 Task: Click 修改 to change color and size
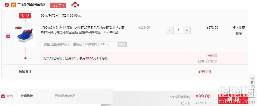pos(122,44)
